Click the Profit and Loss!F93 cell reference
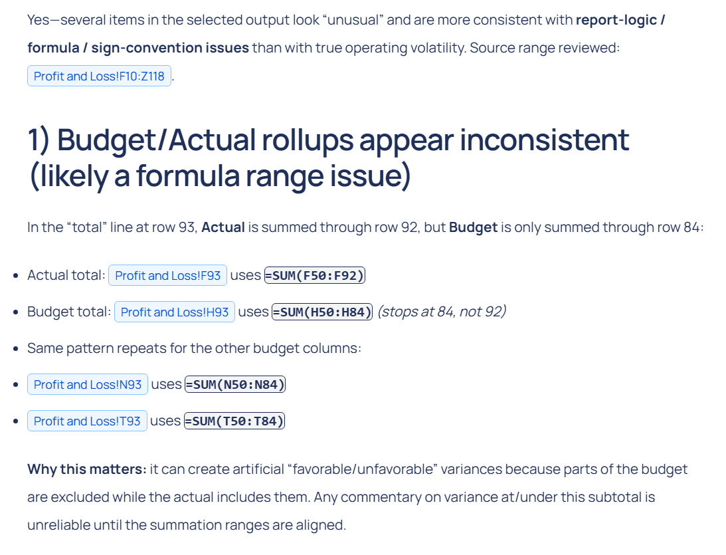Viewport: 726px width, 555px height. click(167, 275)
